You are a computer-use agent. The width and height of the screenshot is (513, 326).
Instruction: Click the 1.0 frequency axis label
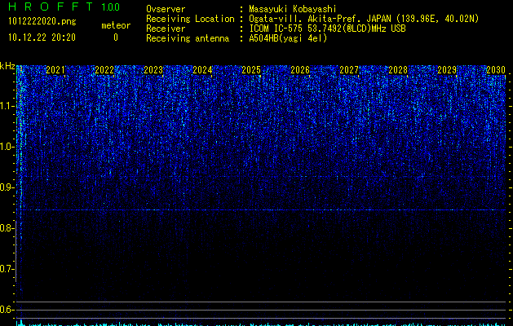[x=7, y=147]
